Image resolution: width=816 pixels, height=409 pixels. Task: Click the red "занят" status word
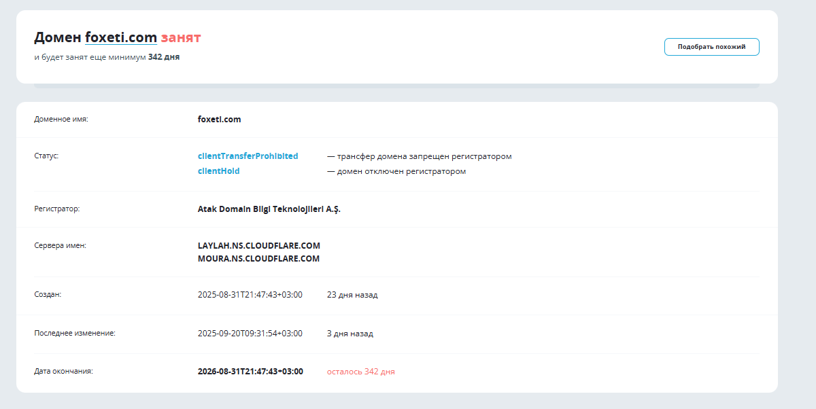[181, 37]
